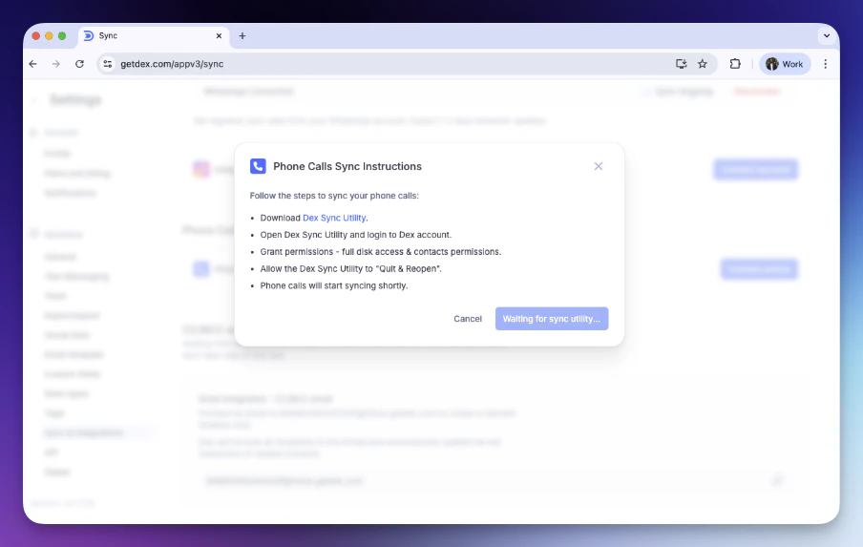Click the Waiting for sync utility button
This screenshot has width=863, height=547.
click(552, 319)
